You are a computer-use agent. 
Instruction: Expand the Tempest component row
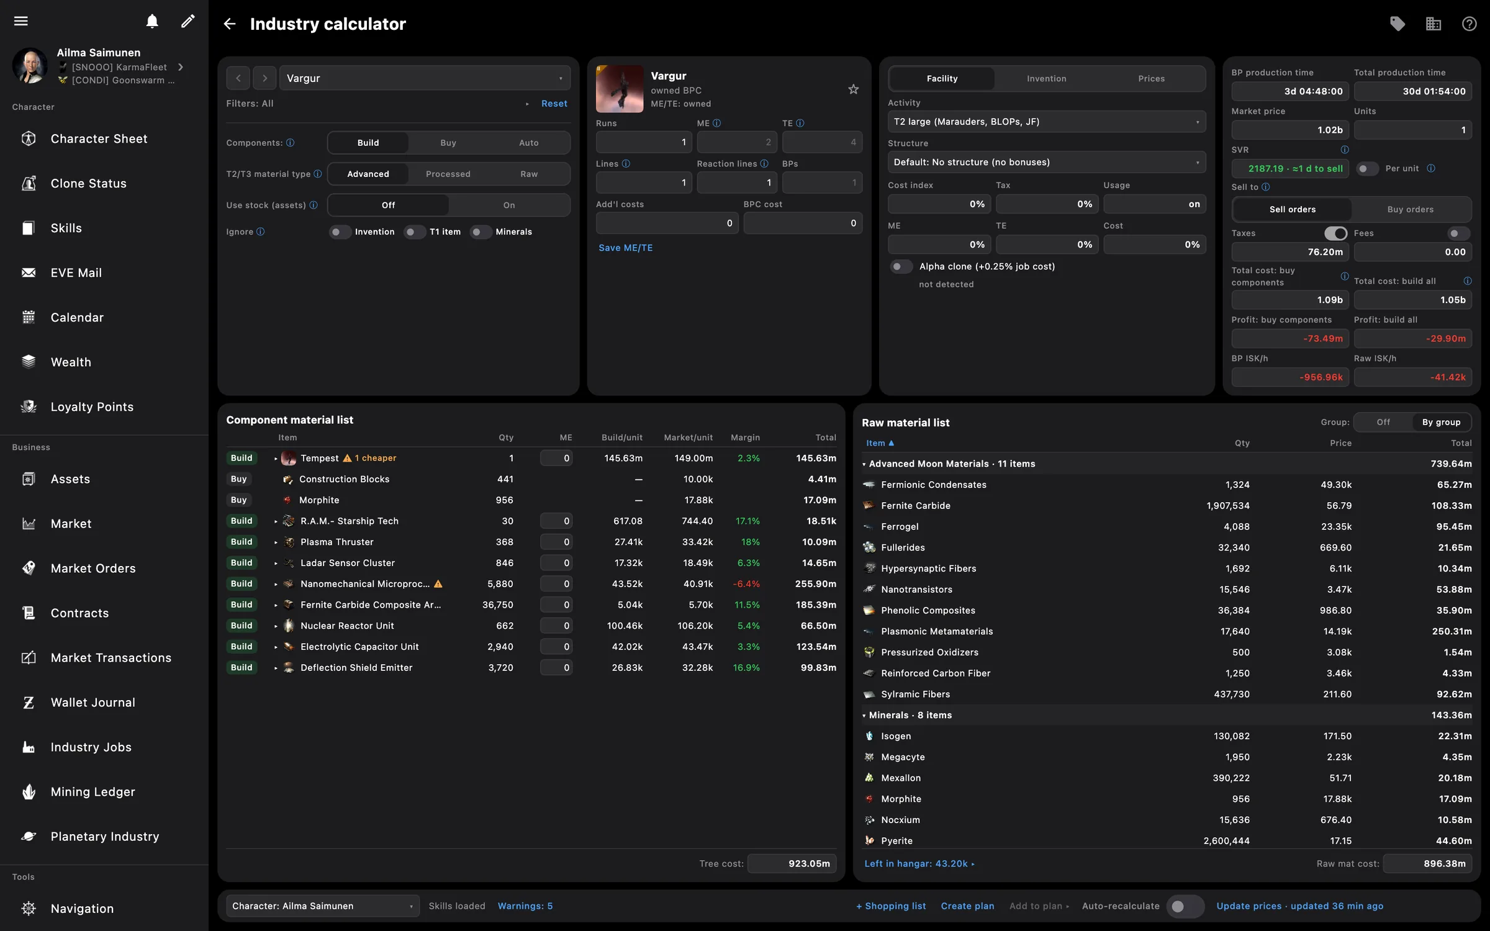(276, 459)
